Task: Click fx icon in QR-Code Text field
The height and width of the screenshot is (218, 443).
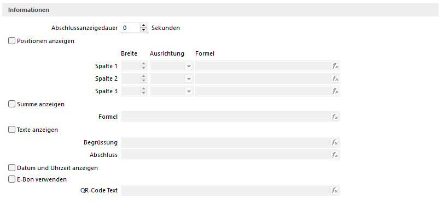Action: tap(335, 191)
